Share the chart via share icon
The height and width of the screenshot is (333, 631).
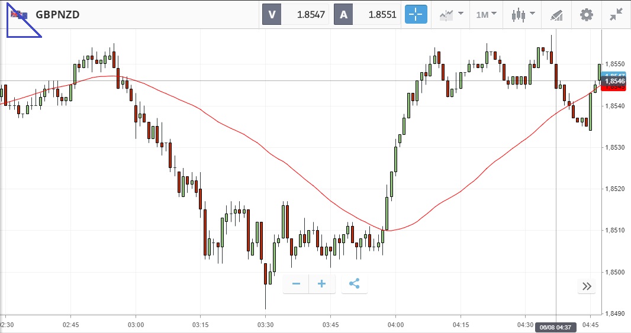pos(354,284)
